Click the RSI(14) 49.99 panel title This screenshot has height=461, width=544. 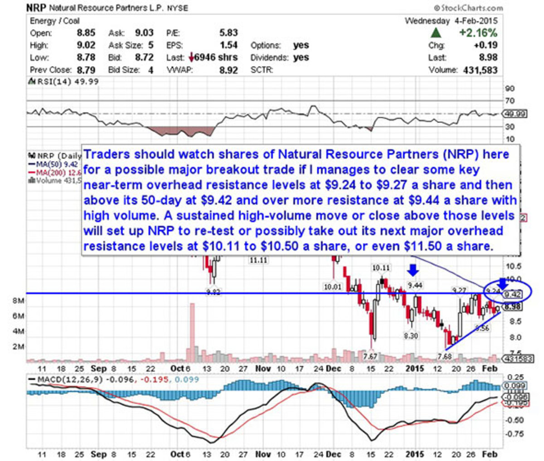tap(67, 82)
